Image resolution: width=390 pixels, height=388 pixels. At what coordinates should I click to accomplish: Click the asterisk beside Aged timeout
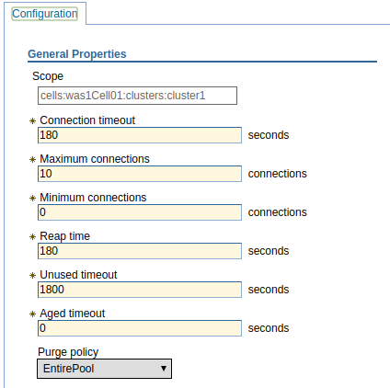point(32,314)
